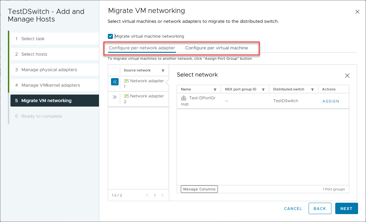Expand the Network adapter 2 row
The image size is (366, 222).
[x=115, y=97]
